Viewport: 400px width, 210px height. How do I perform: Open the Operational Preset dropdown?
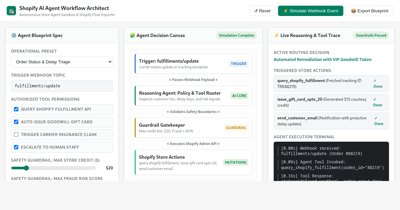point(62,62)
